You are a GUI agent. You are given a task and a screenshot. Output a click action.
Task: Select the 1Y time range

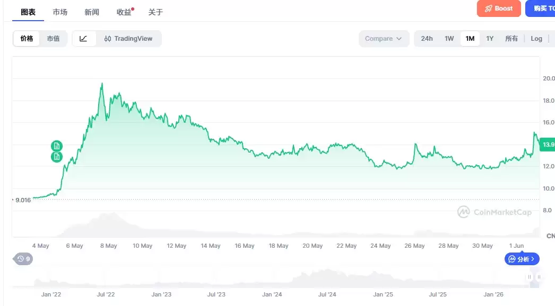490,39
